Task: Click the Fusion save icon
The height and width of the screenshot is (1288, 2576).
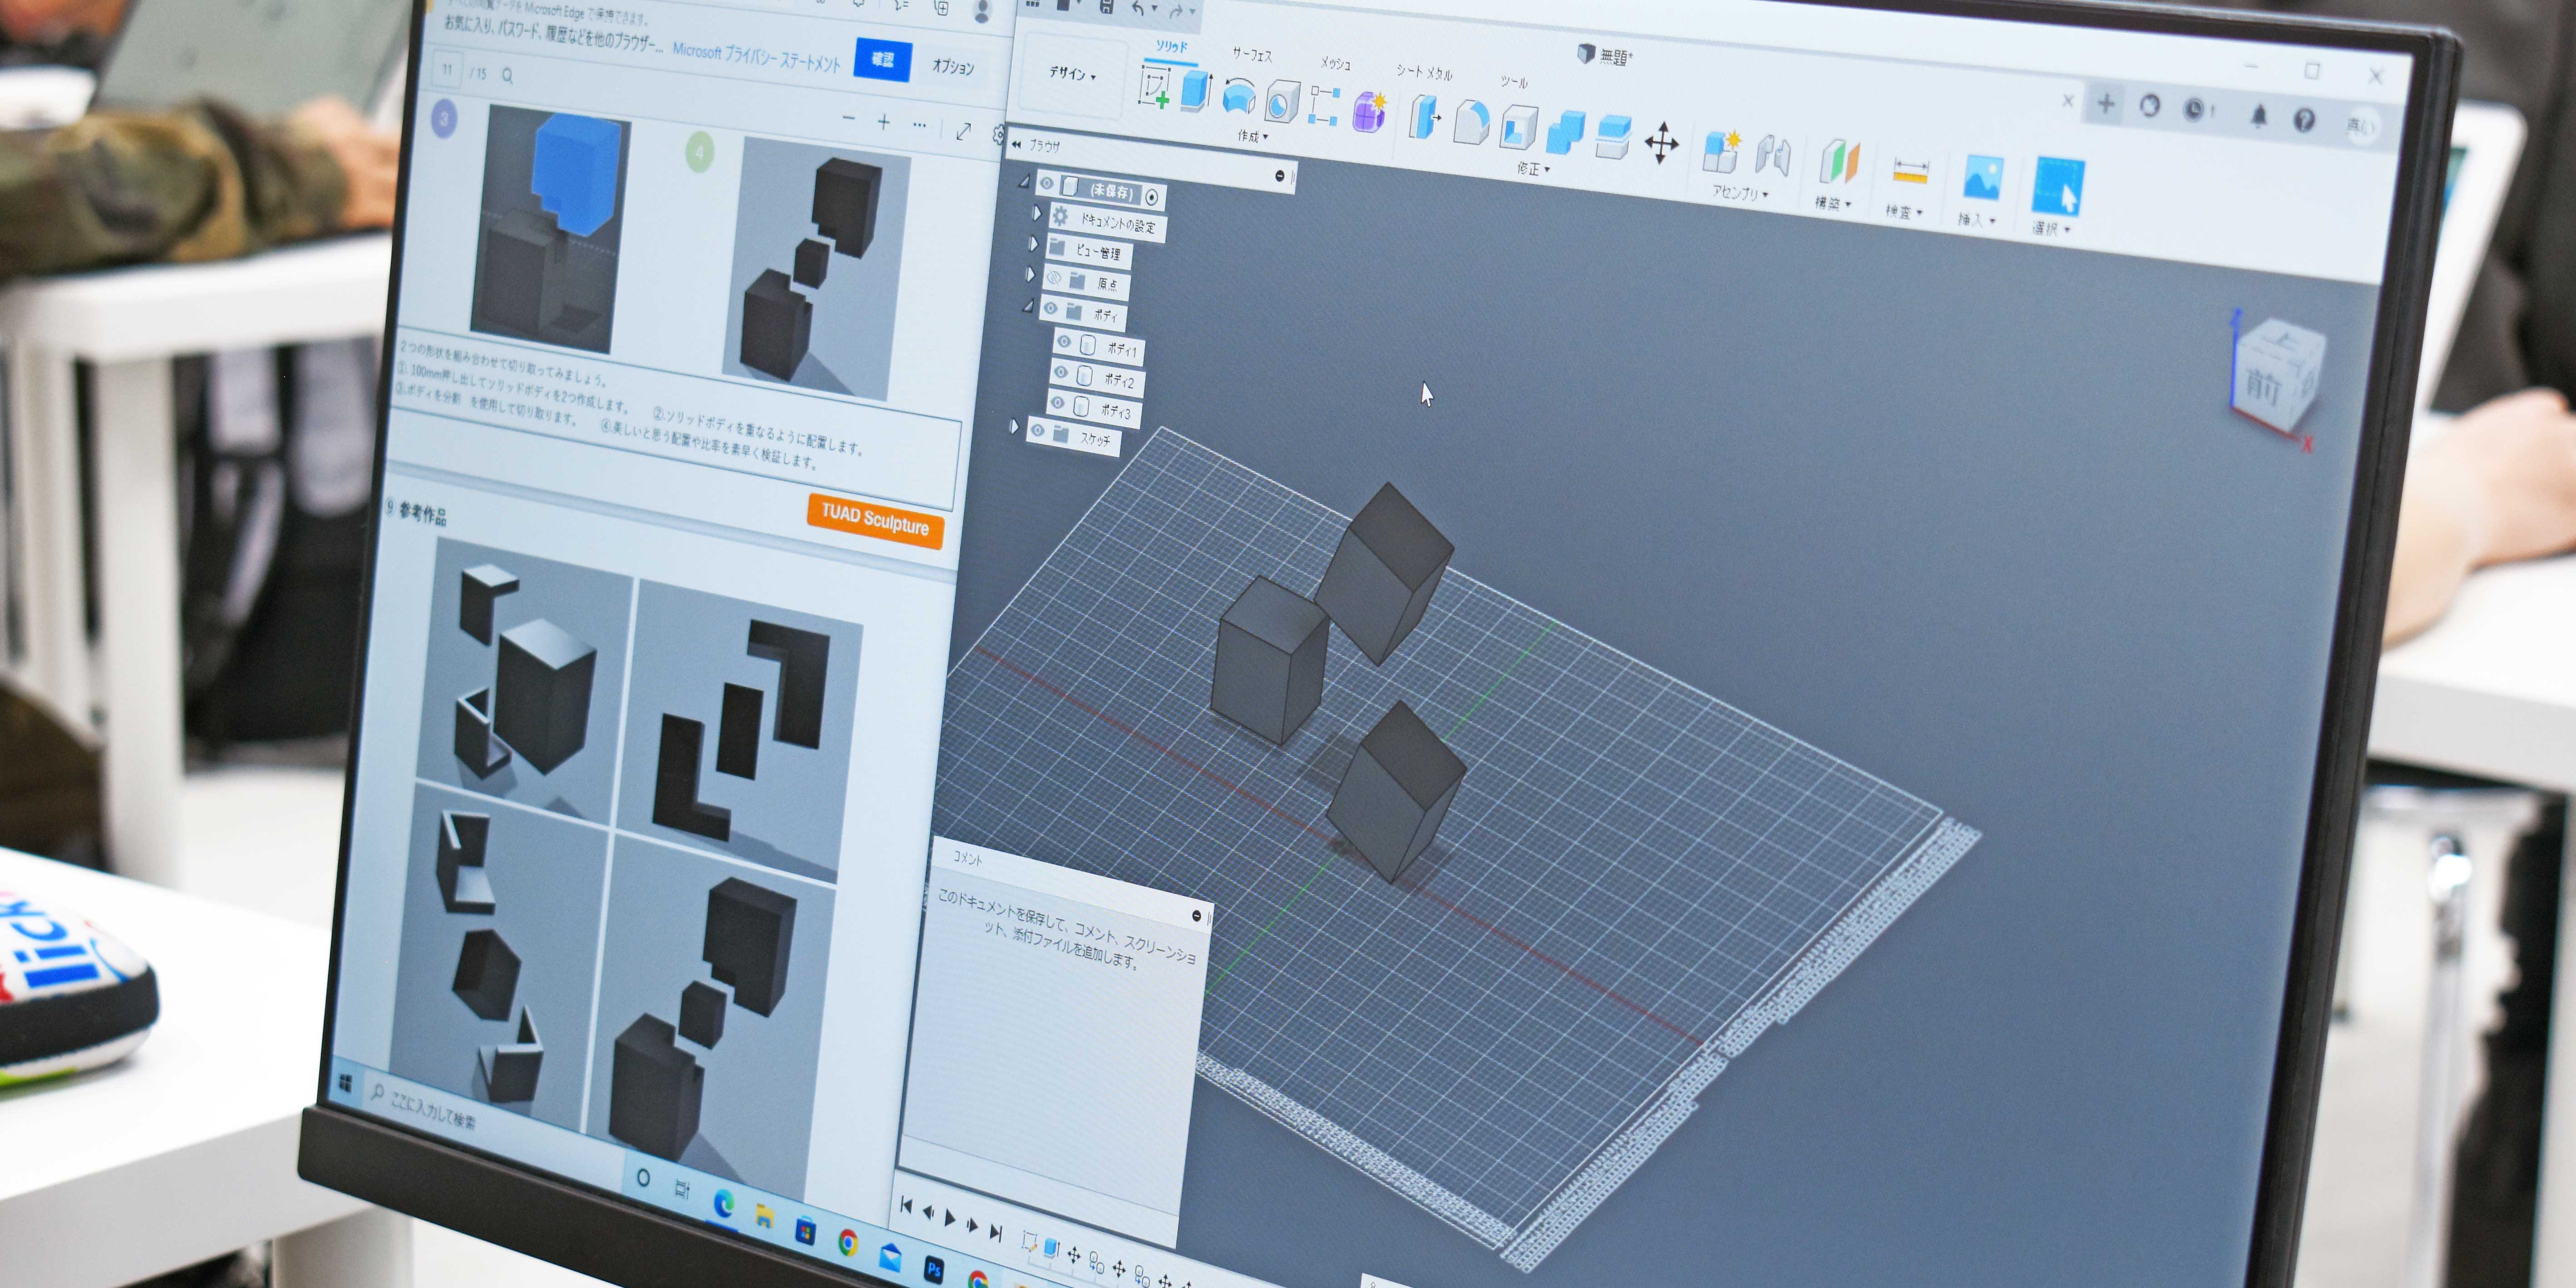Action: (x=1106, y=6)
